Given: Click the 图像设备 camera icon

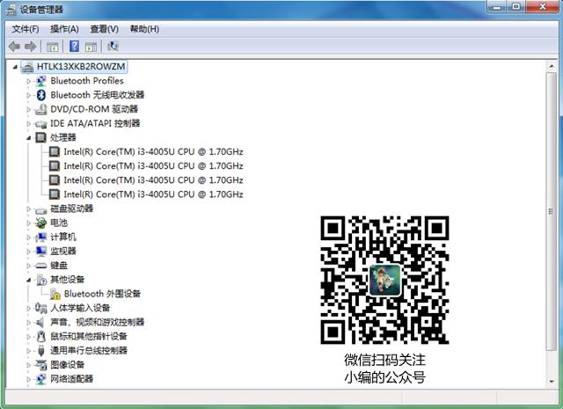Looking at the screenshot, I should pyautogui.click(x=41, y=365).
